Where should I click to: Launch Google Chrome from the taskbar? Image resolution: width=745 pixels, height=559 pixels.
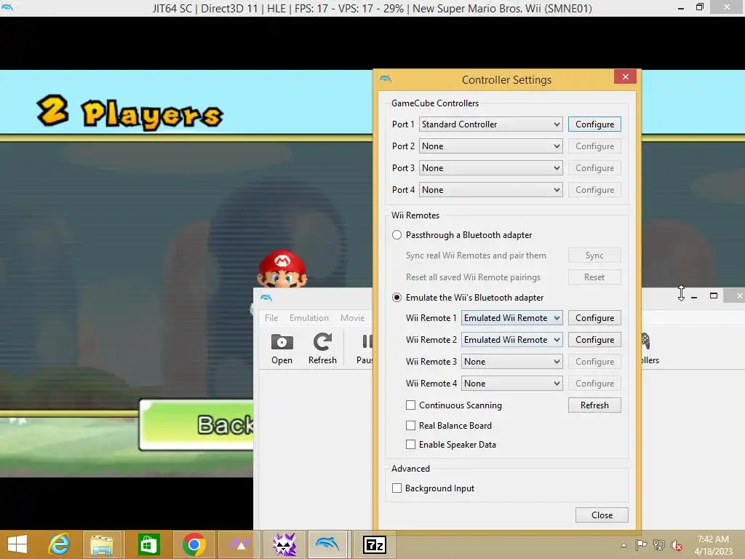(194, 544)
